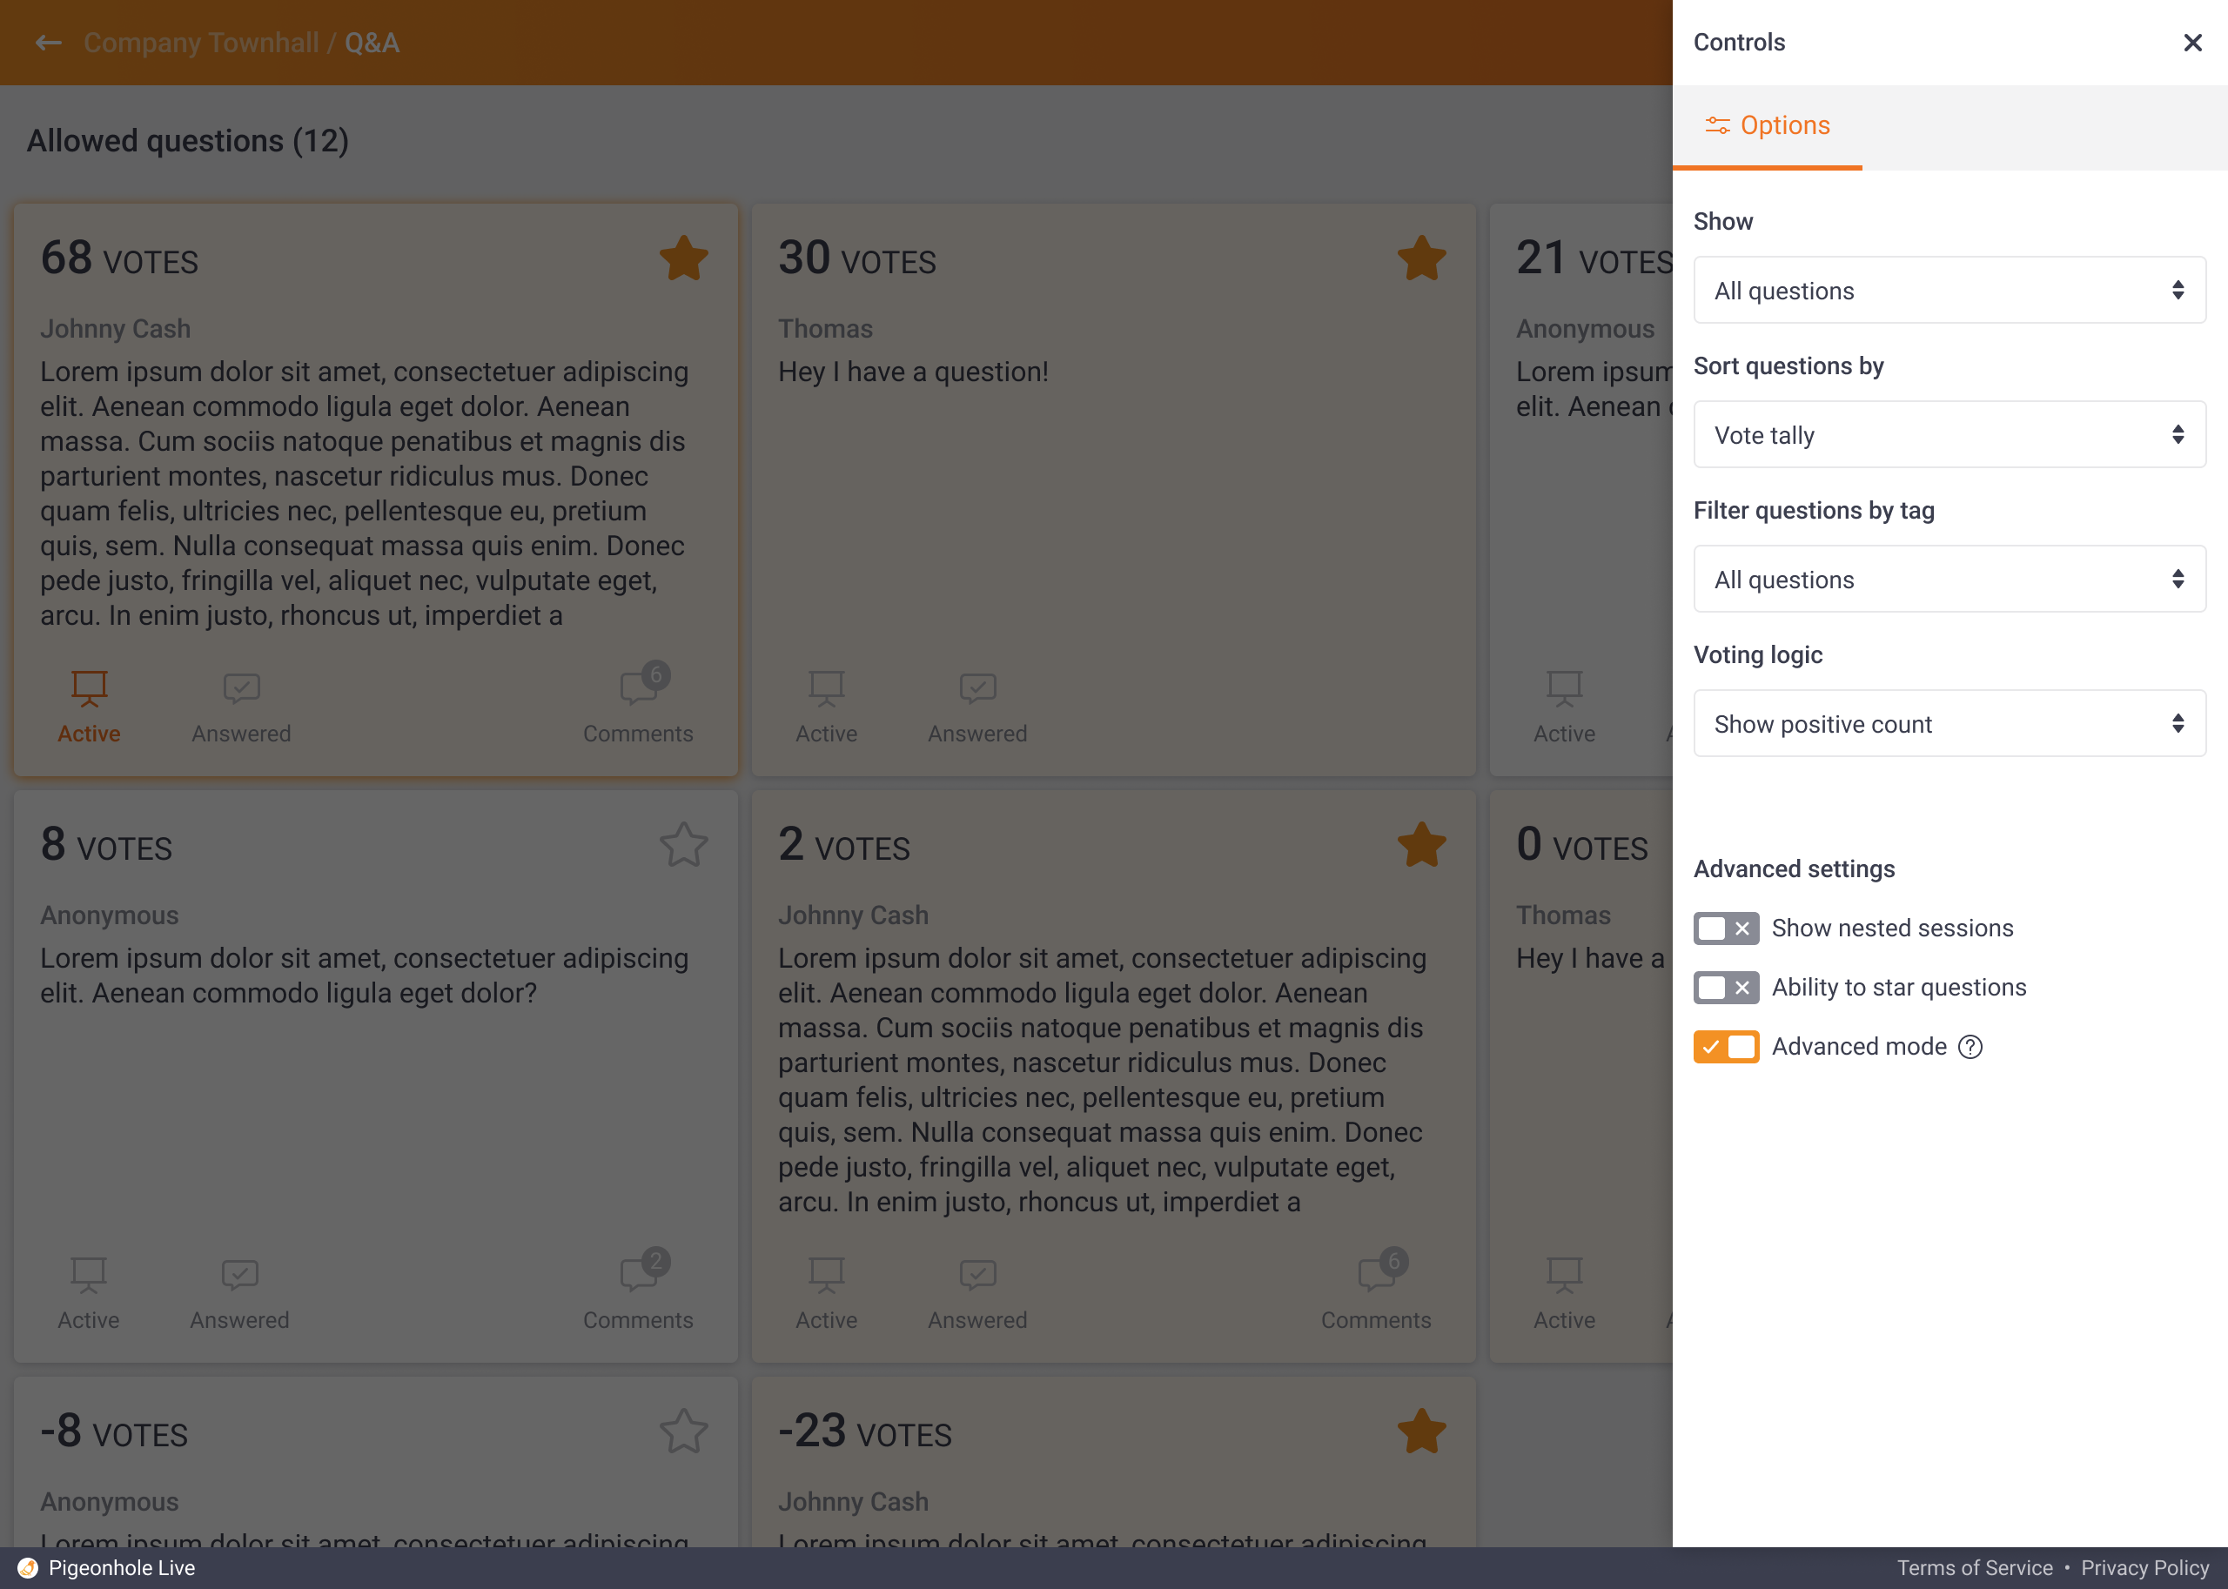Go to Company Townhall breadcrumb
2228x1589 pixels.
200,42
